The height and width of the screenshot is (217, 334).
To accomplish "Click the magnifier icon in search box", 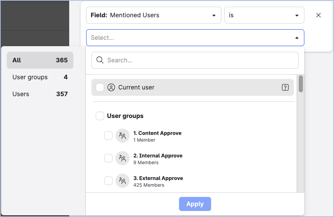I will (x=100, y=60).
